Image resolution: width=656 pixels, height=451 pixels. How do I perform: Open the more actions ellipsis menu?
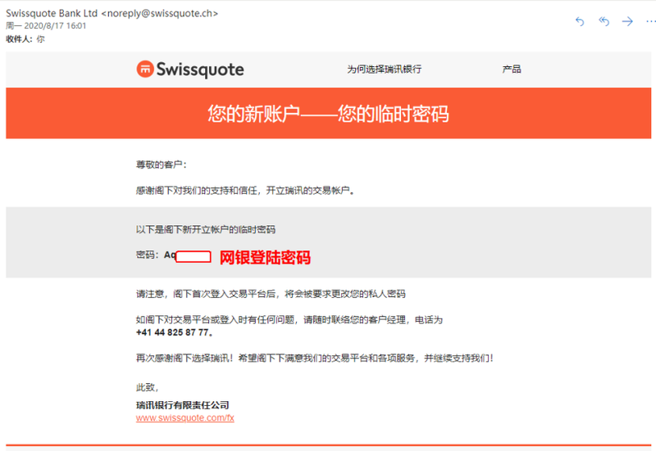651,21
